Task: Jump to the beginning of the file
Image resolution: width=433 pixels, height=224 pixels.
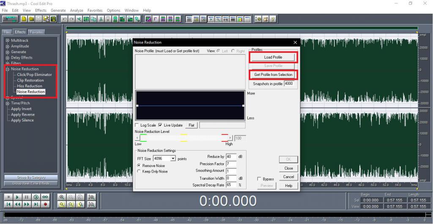Action: coord(8,204)
